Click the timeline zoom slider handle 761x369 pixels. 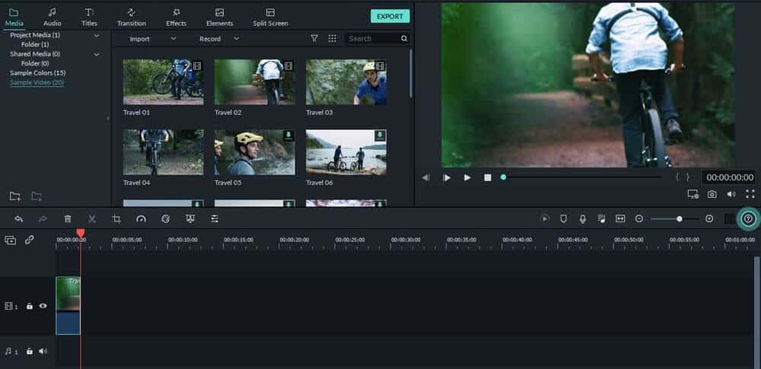[x=680, y=219]
